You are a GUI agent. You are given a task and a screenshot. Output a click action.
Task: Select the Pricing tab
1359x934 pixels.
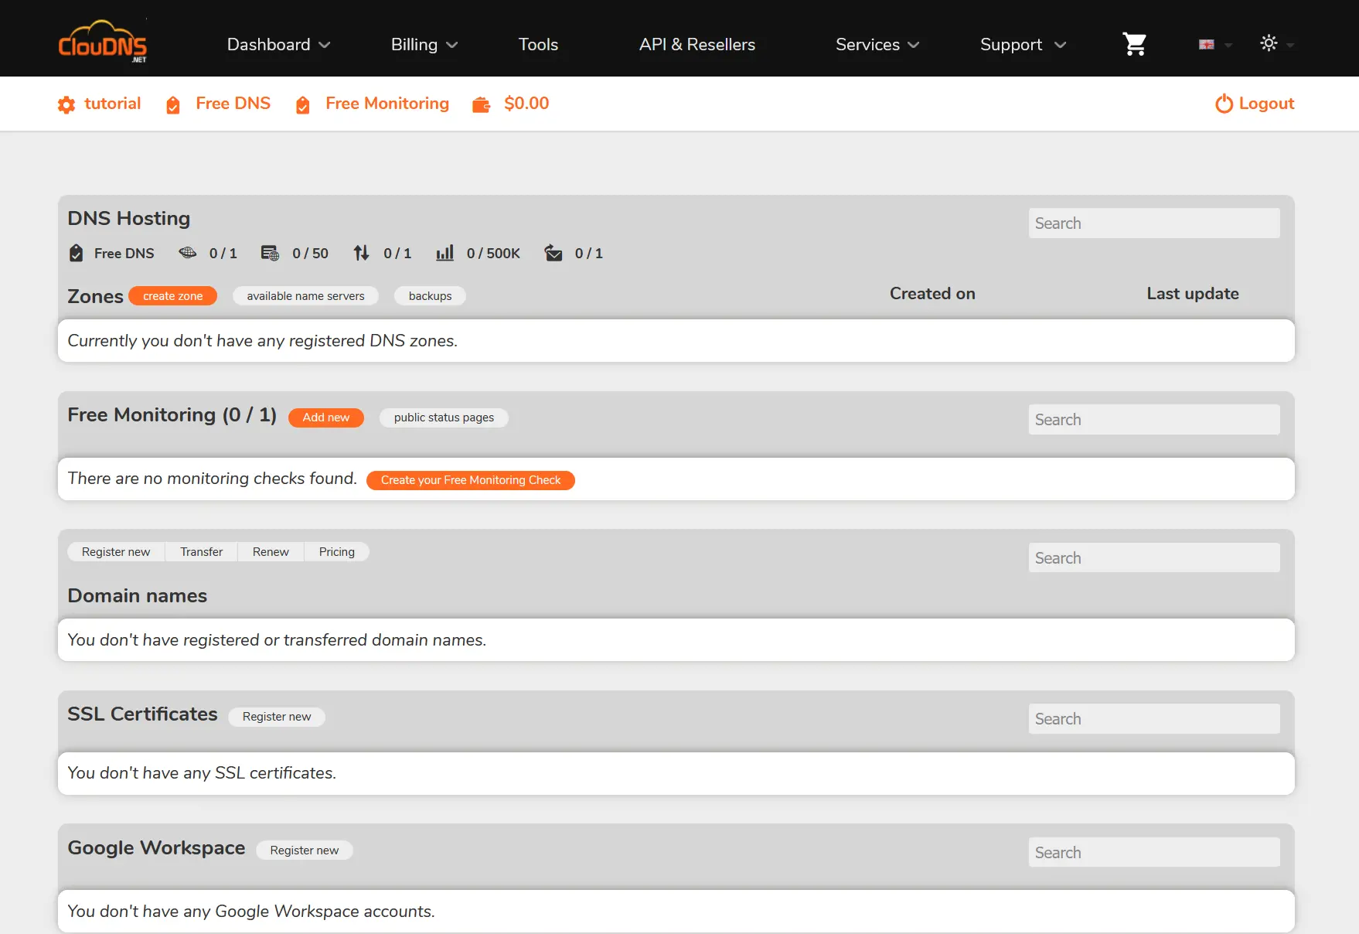click(x=336, y=552)
